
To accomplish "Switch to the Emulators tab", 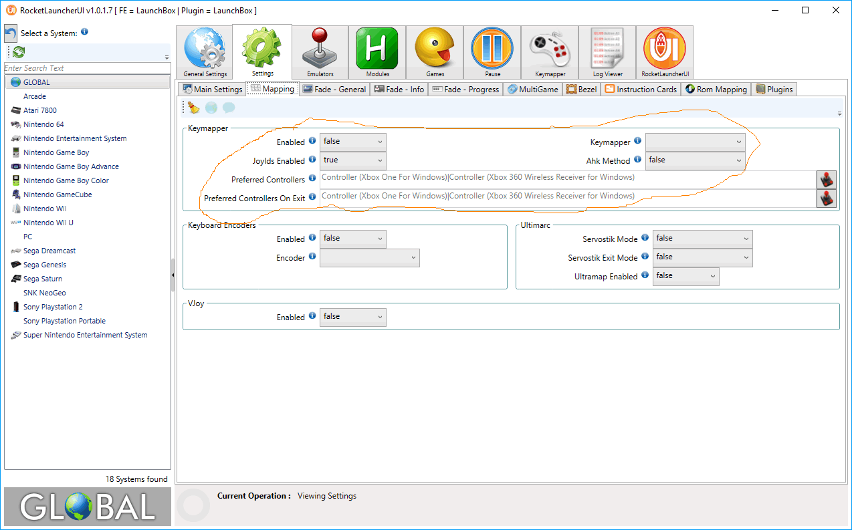I will pos(320,52).
